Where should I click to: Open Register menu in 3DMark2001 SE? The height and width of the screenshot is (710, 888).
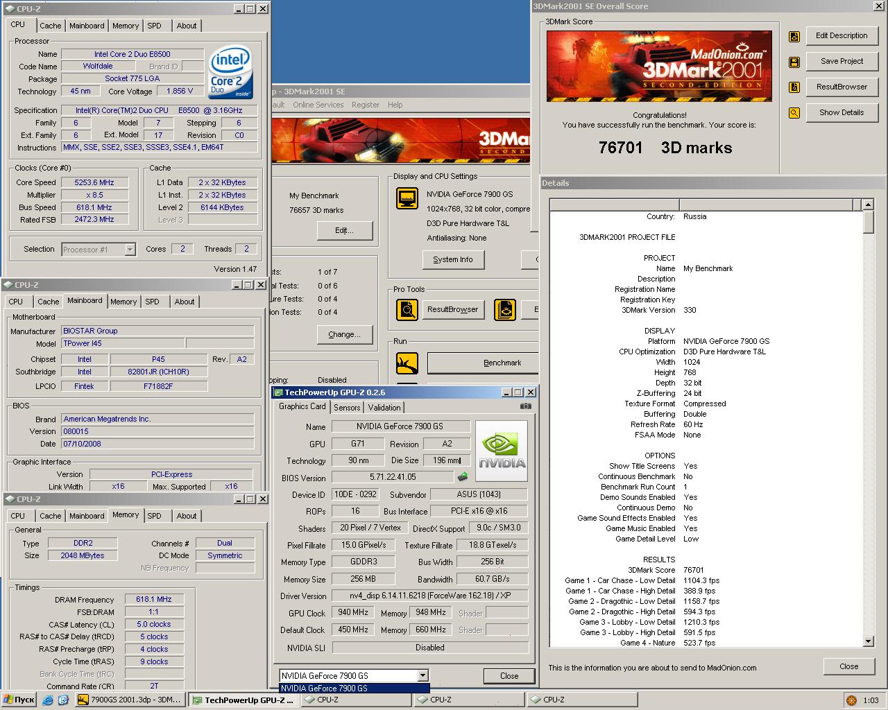click(365, 105)
